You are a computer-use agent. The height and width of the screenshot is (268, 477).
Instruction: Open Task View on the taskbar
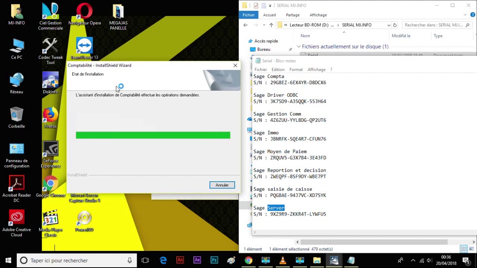point(145,261)
